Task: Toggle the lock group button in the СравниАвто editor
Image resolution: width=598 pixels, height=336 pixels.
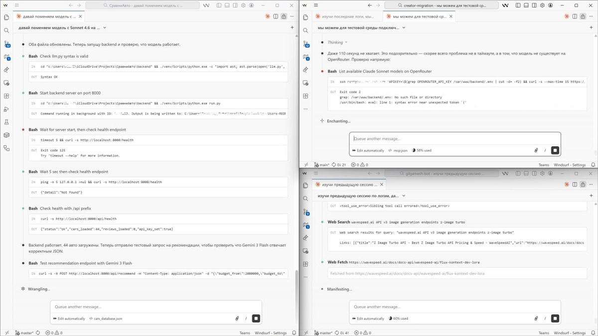Action: (284, 16)
